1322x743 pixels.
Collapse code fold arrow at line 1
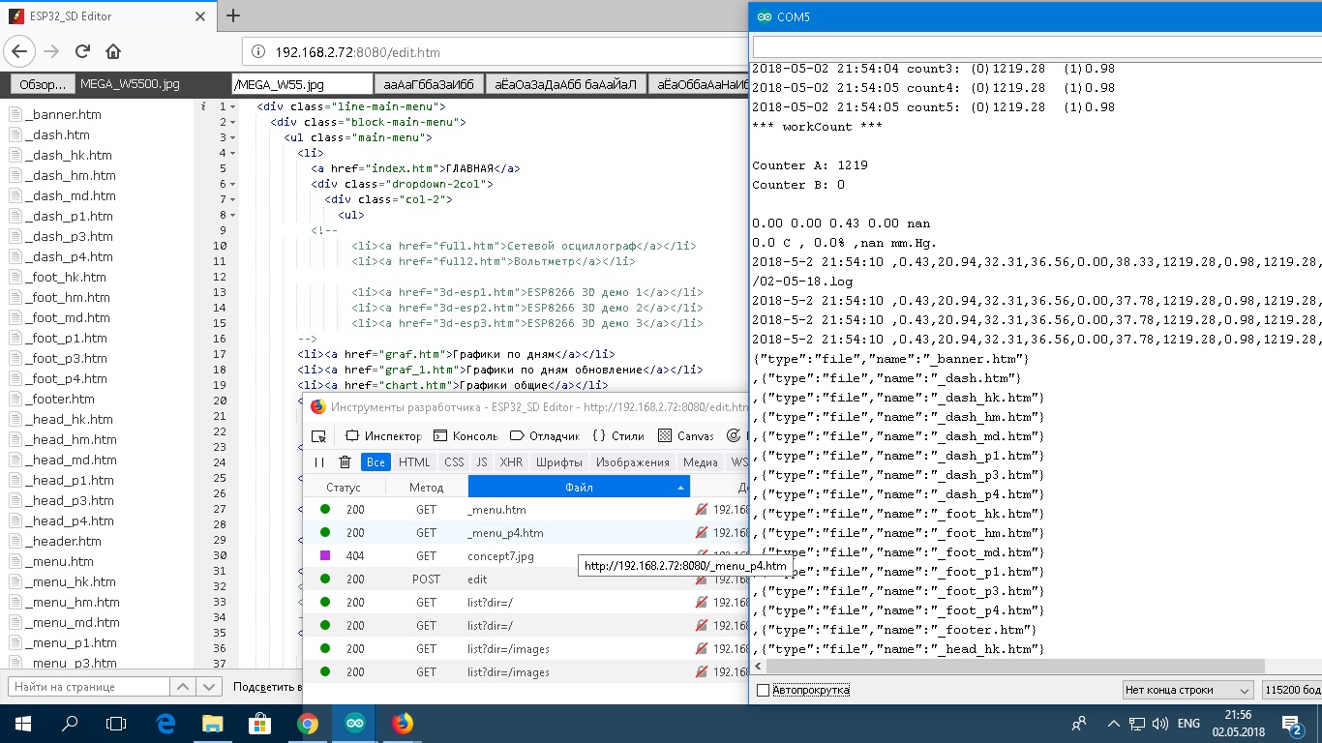coord(233,106)
